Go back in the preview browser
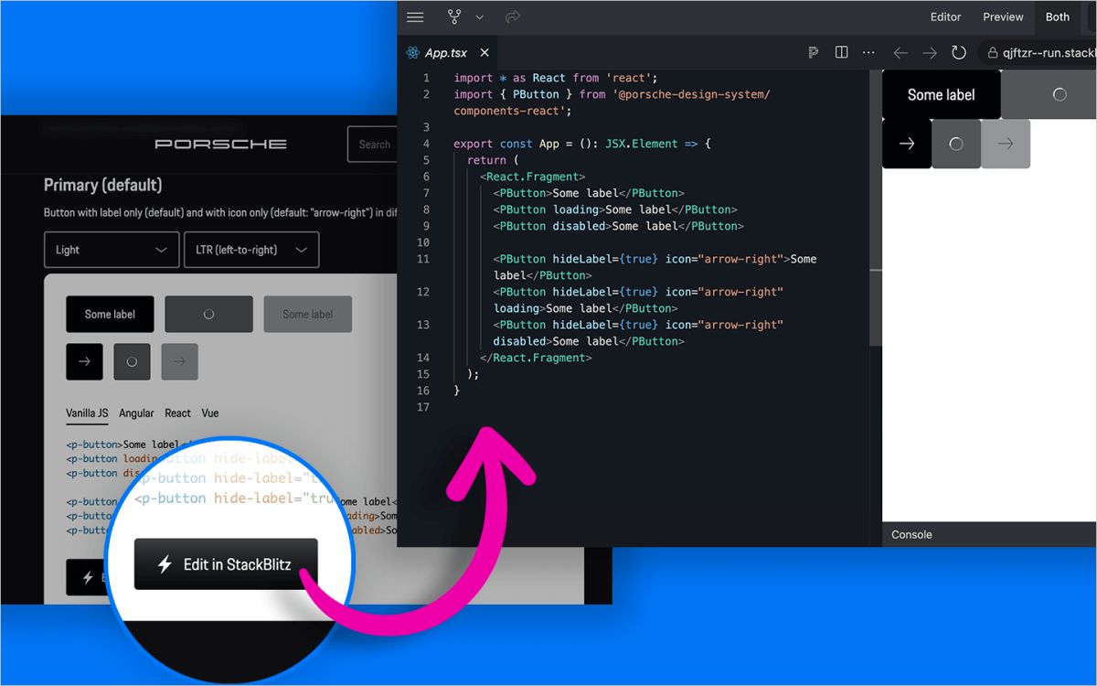This screenshot has height=686, width=1097. 900,53
